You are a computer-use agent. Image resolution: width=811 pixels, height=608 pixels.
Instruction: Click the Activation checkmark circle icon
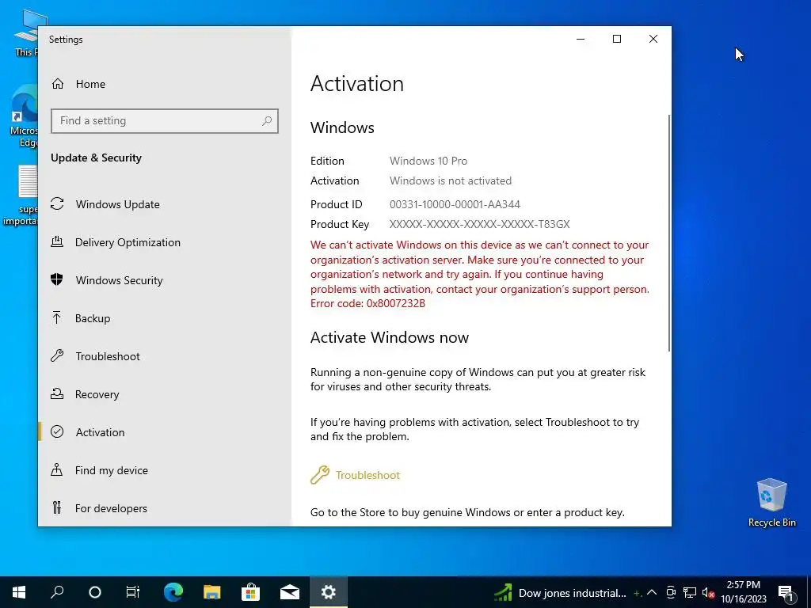pyautogui.click(x=57, y=431)
